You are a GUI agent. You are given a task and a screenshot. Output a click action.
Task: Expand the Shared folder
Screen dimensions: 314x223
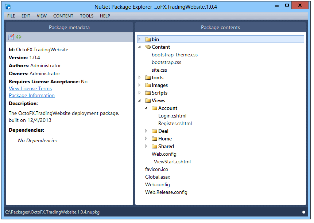pyautogui.click(x=146, y=146)
